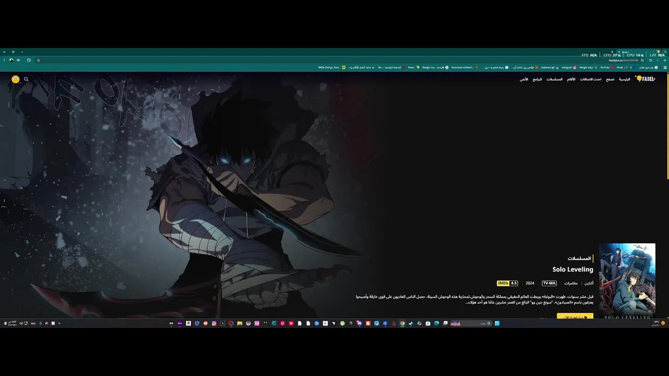Screen dimensions: 669x376
Task: Open Instagram from the taskbar
Action: point(214,323)
